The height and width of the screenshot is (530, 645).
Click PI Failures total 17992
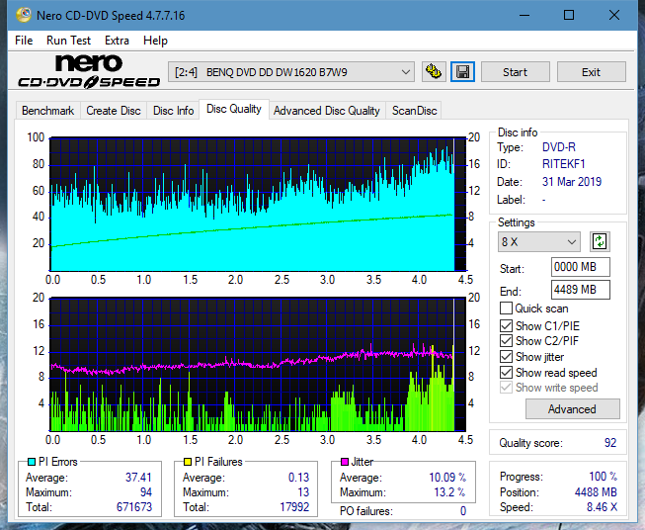[x=294, y=507]
